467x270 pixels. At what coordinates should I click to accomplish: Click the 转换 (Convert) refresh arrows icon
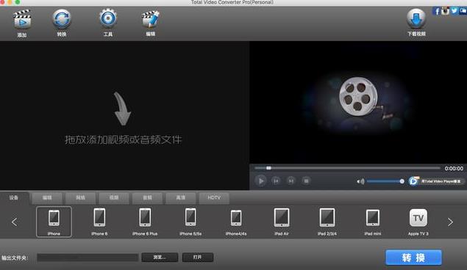click(62, 19)
